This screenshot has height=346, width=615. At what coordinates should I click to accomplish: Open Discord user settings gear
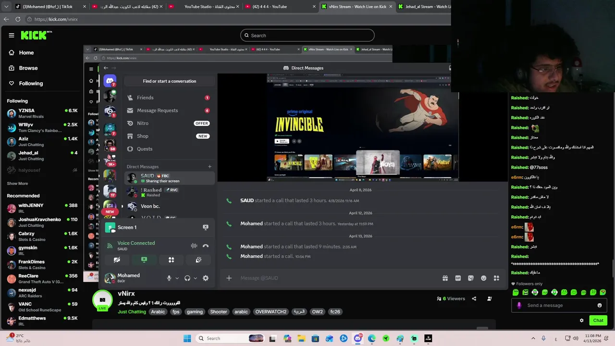[206, 278]
